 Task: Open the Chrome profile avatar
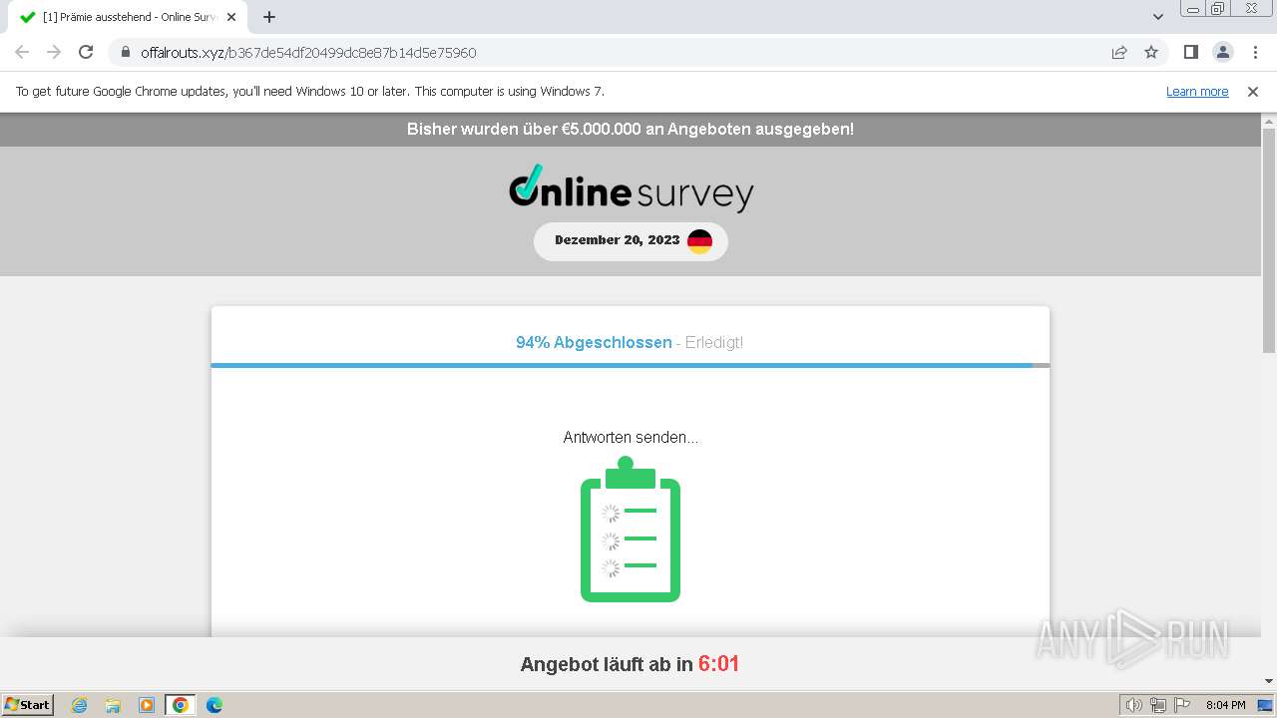pos(1222,52)
